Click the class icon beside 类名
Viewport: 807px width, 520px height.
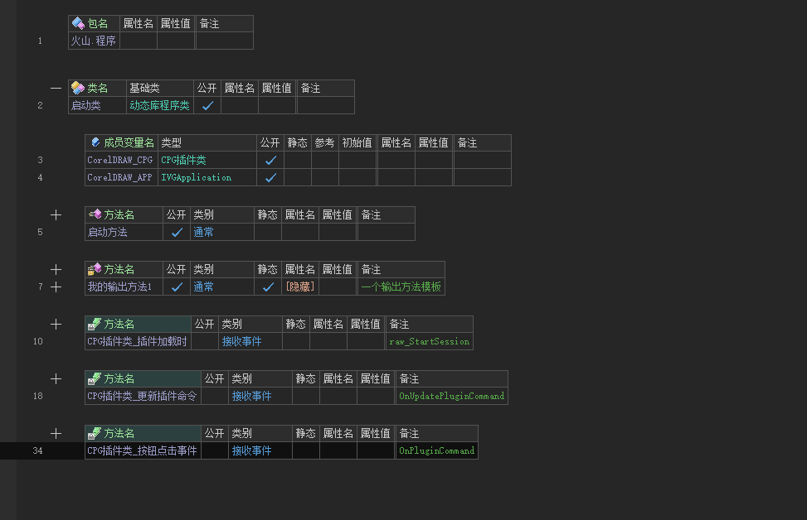[78, 88]
